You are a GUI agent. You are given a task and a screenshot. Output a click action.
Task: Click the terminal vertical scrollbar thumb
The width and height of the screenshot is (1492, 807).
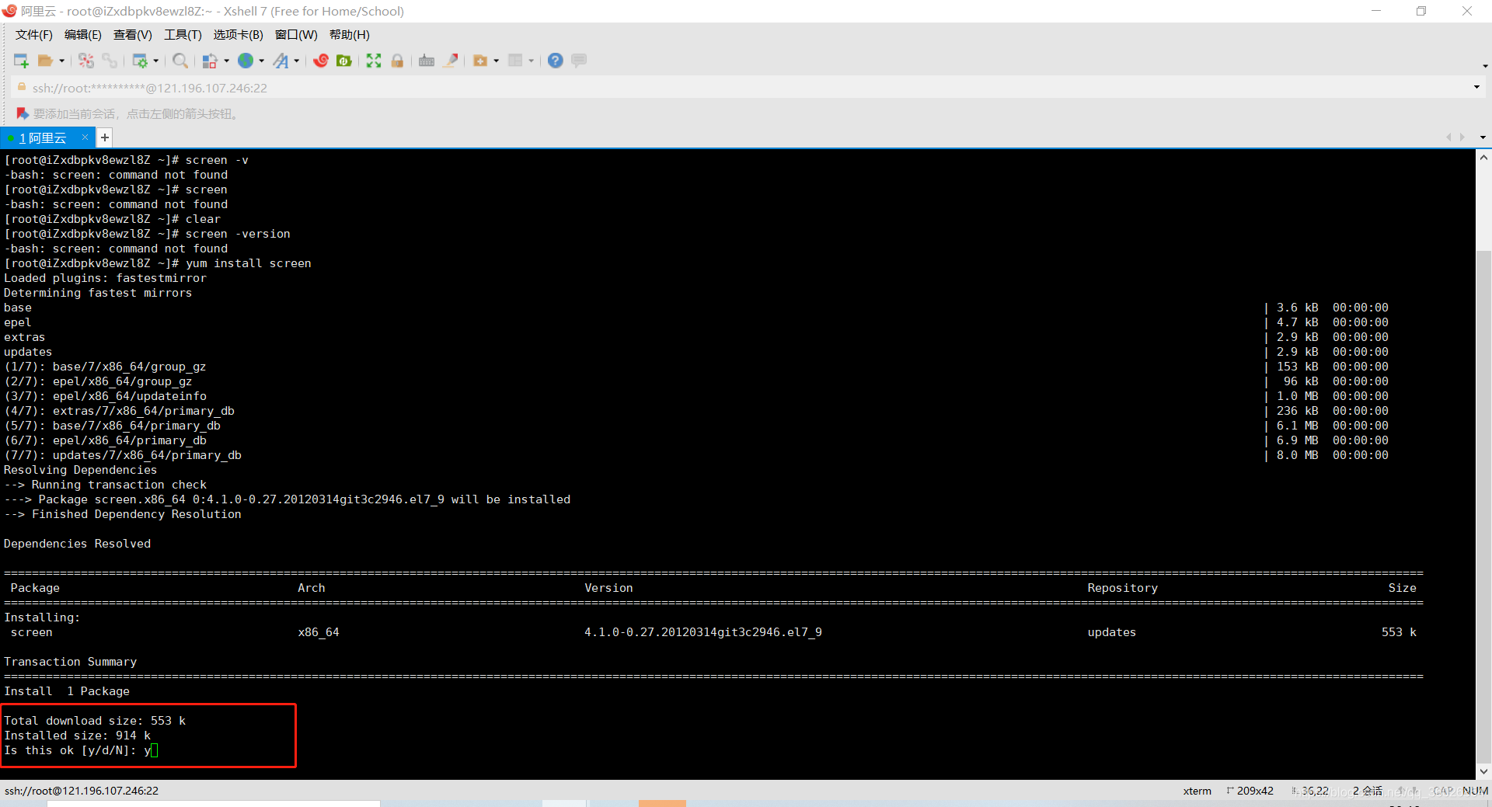click(1483, 507)
